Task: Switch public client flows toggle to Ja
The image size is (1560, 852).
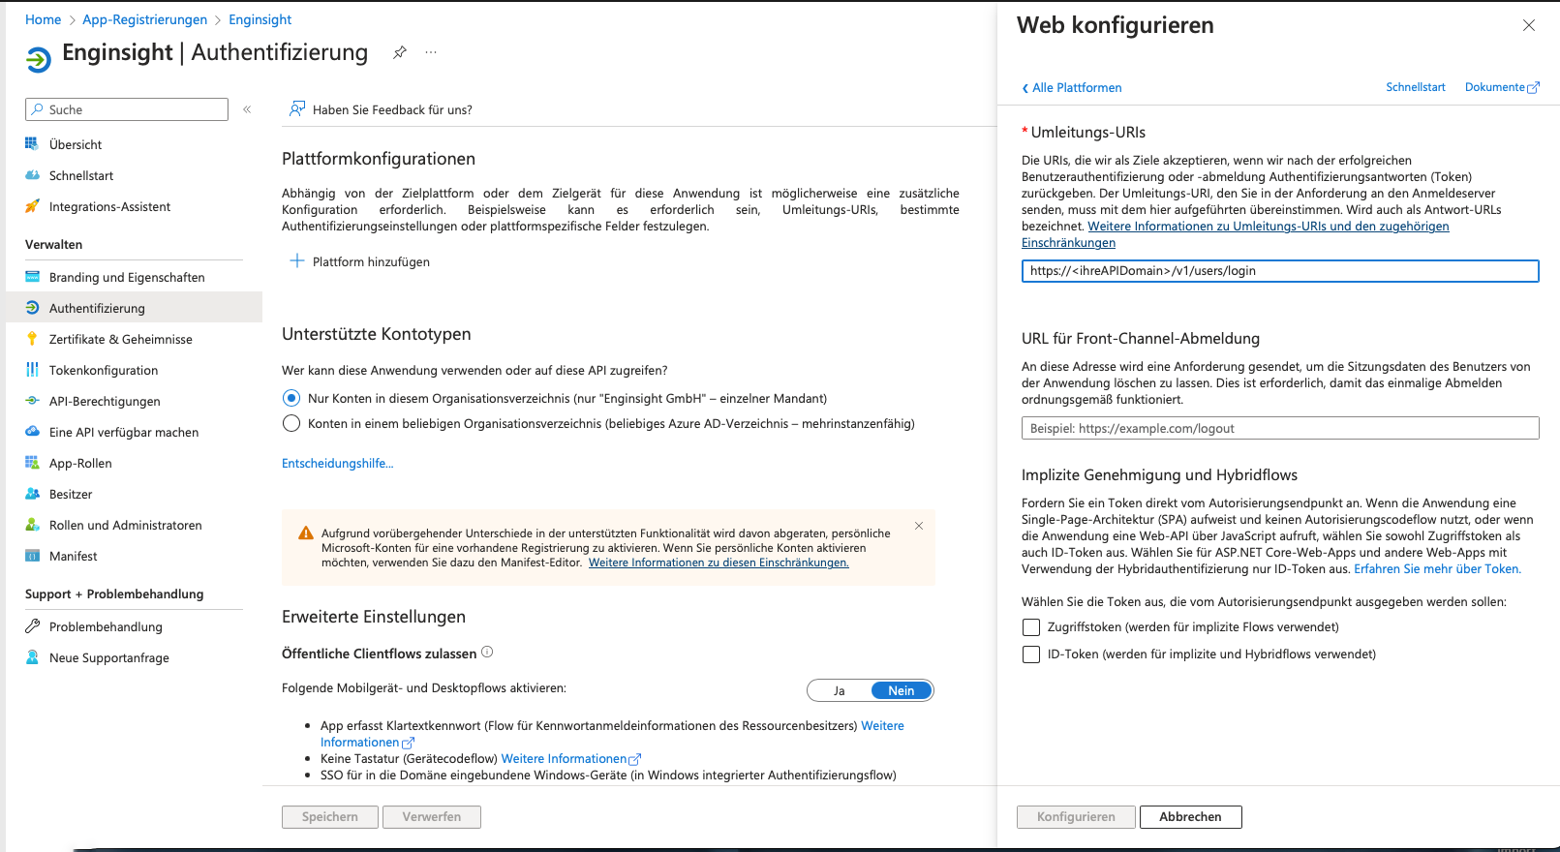Action: [840, 690]
